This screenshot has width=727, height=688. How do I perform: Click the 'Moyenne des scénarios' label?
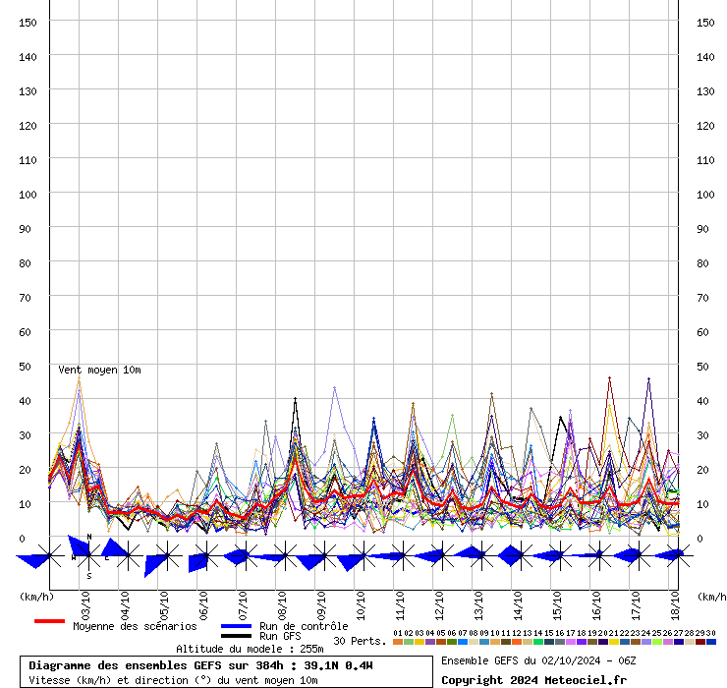pos(135,626)
